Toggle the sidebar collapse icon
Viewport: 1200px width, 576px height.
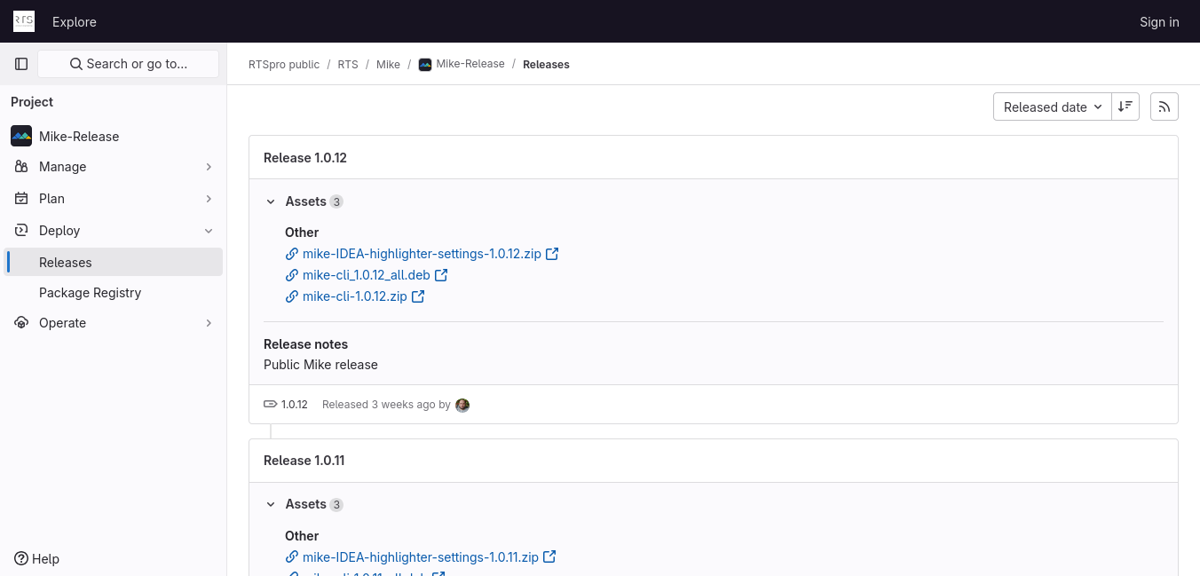pyautogui.click(x=21, y=64)
